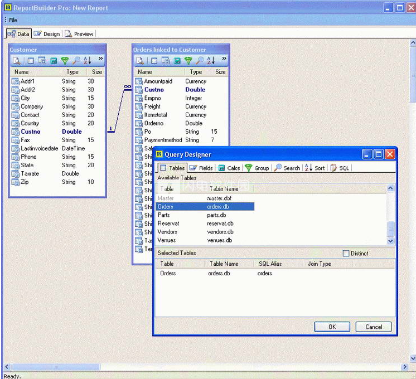Click Search magnifier in Orders panel toolbar

(200, 61)
